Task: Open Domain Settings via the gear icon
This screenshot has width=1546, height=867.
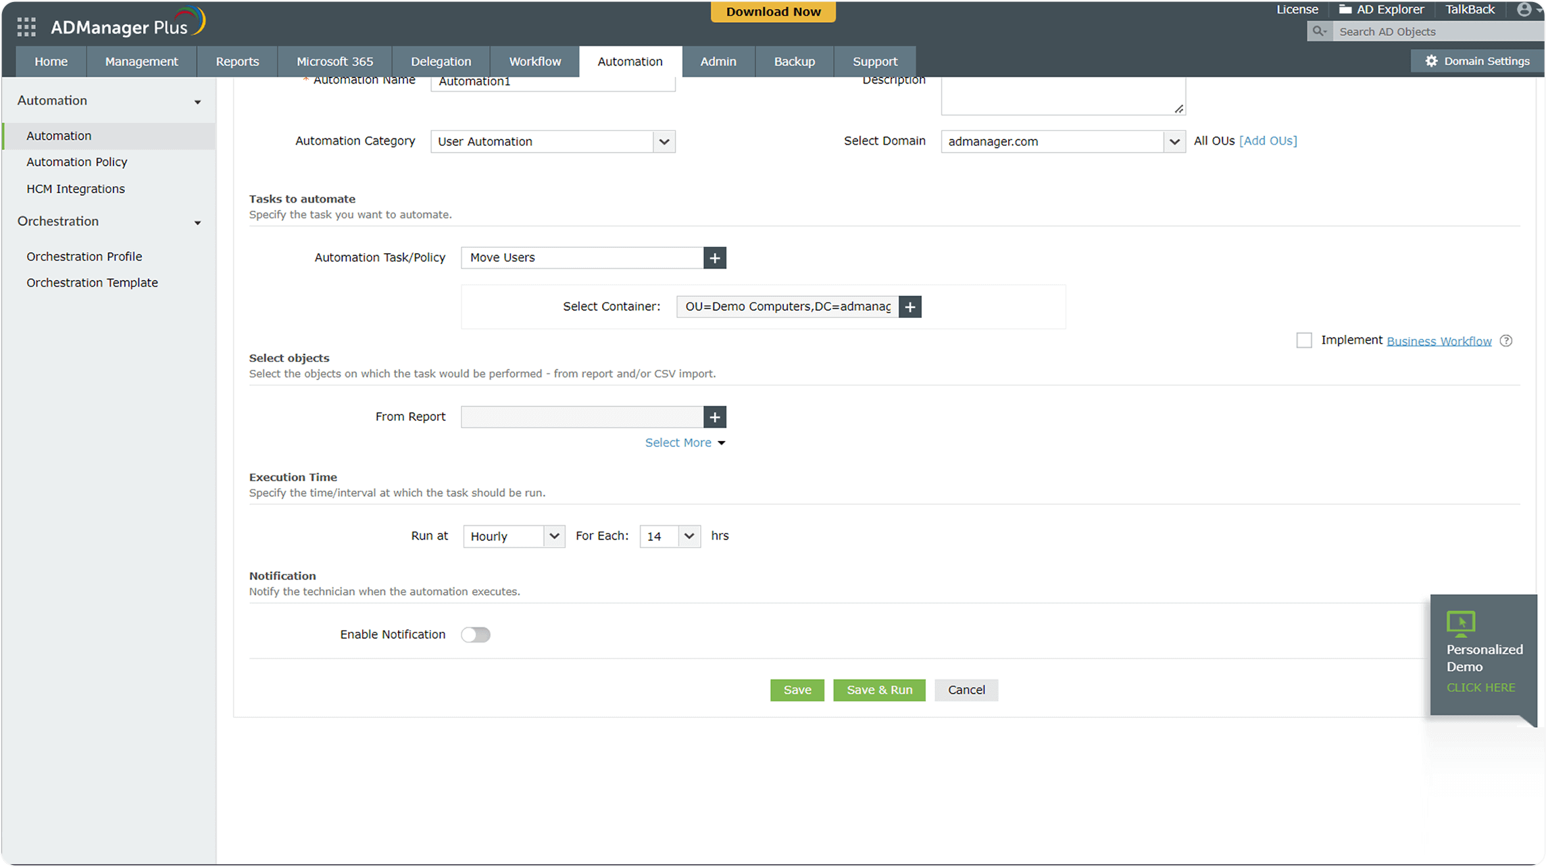Action: click(x=1431, y=61)
